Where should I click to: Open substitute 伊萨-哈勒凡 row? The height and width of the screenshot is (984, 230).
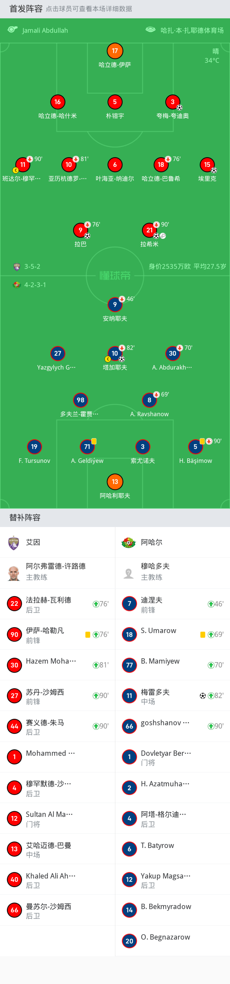(57, 634)
